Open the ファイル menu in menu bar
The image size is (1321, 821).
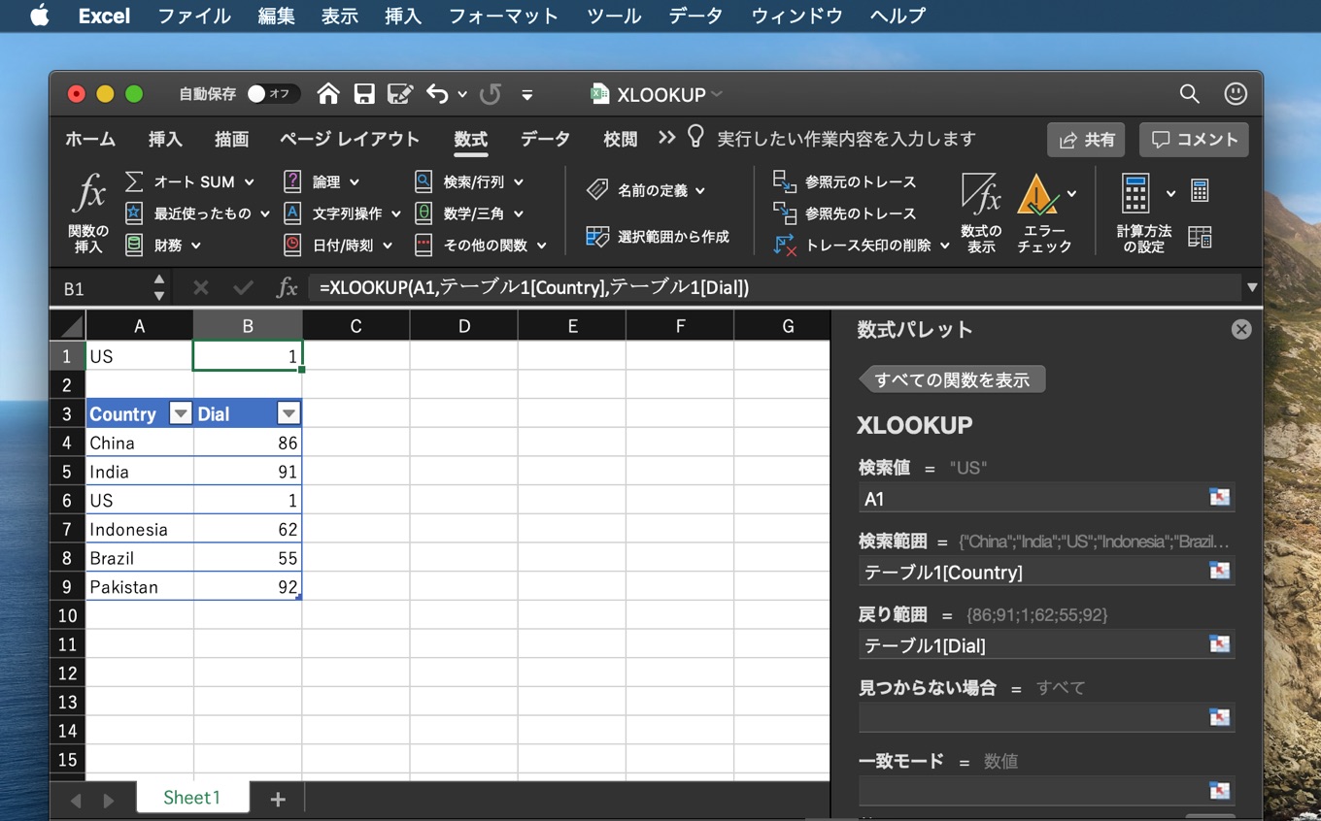coord(194,16)
